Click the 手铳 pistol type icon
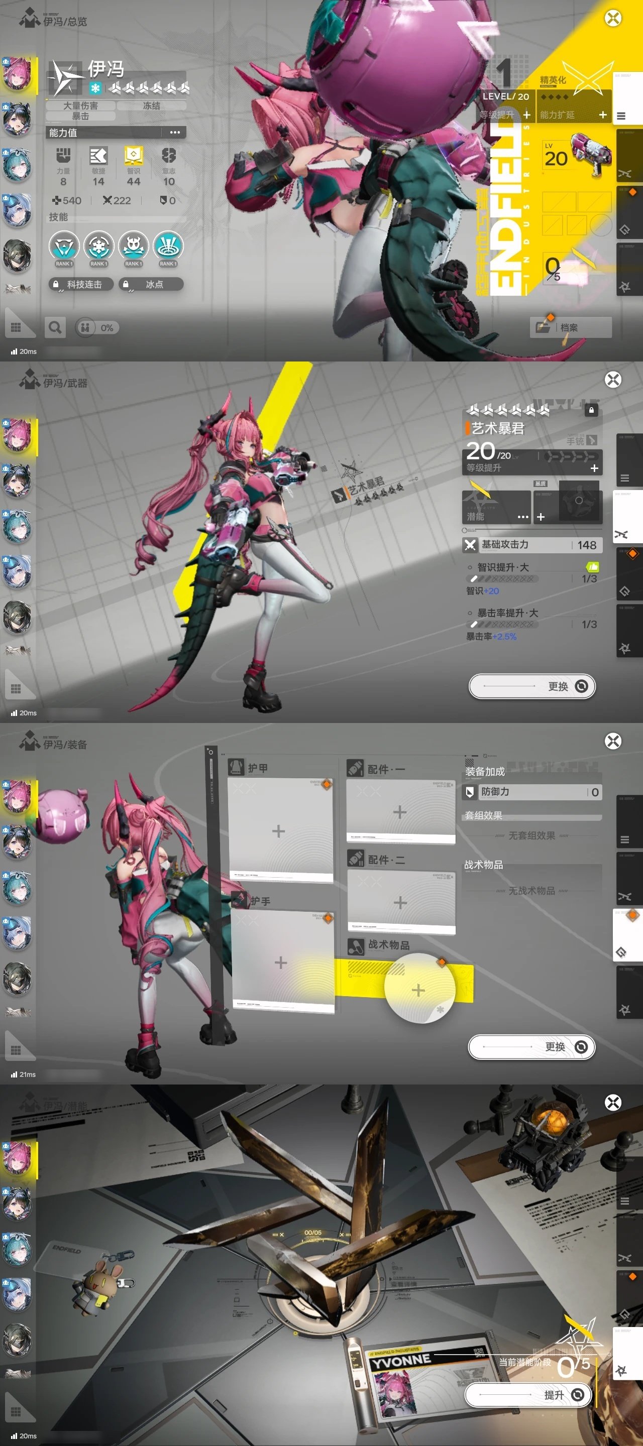The width and height of the screenshot is (643, 1446). coord(591,441)
